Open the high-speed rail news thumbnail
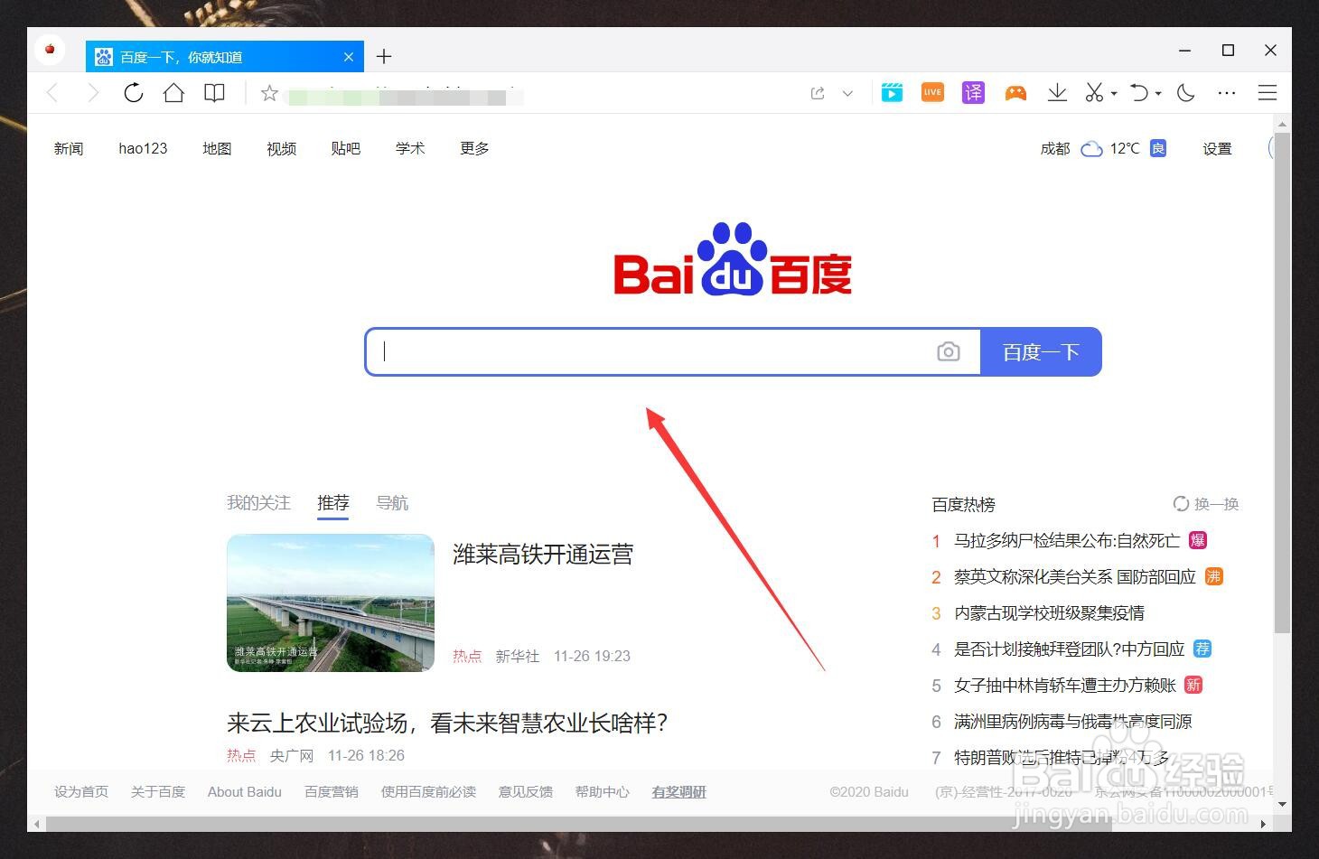 tap(331, 602)
